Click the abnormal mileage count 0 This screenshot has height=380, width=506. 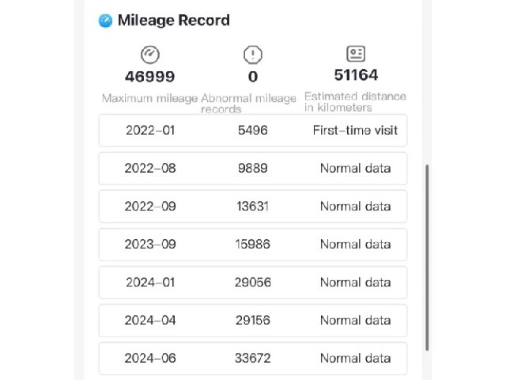click(253, 77)
